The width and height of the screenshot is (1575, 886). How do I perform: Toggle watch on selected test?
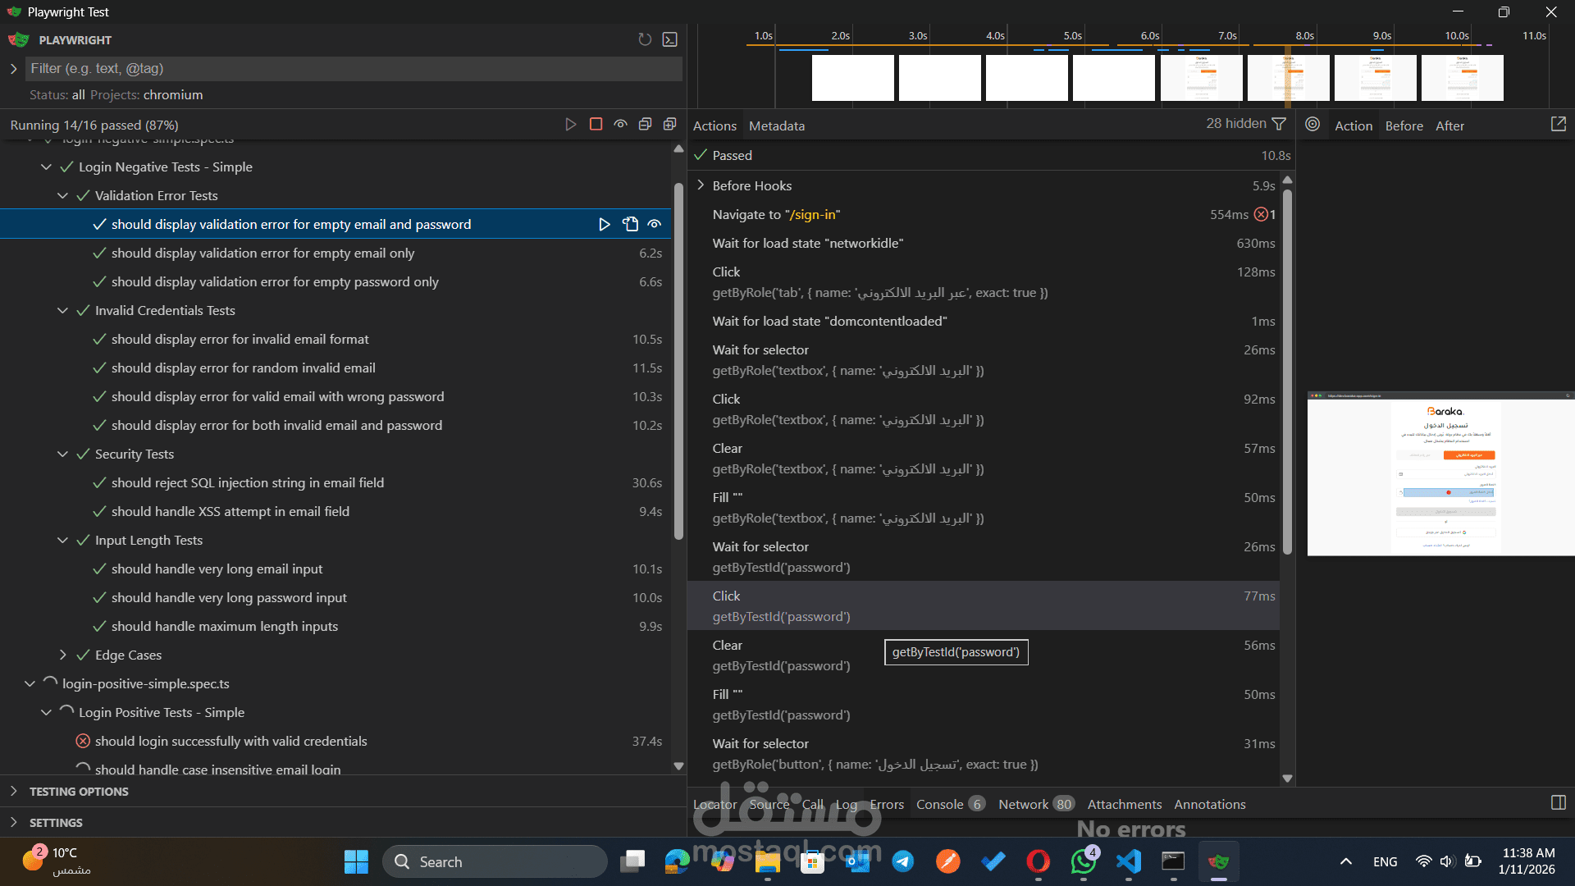655,224
